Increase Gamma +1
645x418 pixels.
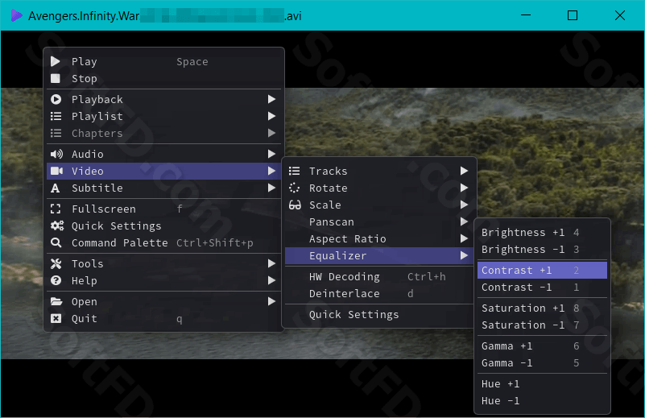pyautogui.click(x=542, y=346)
